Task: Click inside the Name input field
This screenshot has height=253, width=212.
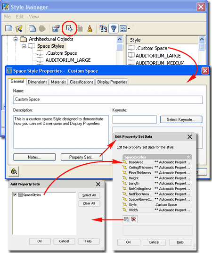Action: (108, 100)
